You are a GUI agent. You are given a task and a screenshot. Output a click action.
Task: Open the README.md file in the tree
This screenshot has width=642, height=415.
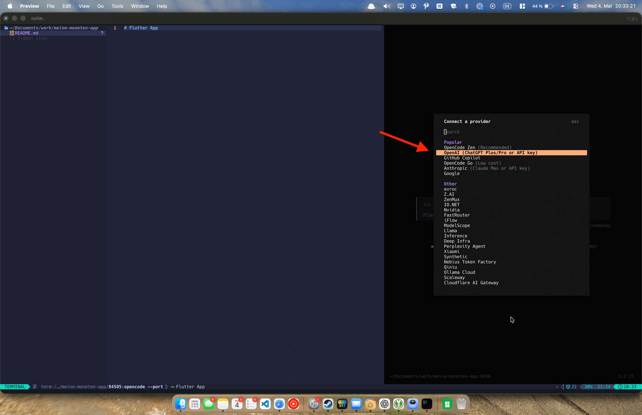point(26,33)
